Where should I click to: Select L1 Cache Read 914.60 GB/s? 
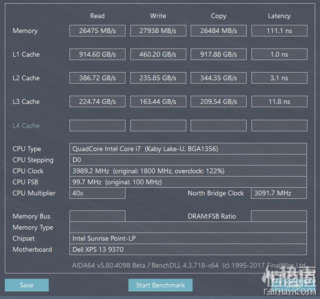click(97, 54)
